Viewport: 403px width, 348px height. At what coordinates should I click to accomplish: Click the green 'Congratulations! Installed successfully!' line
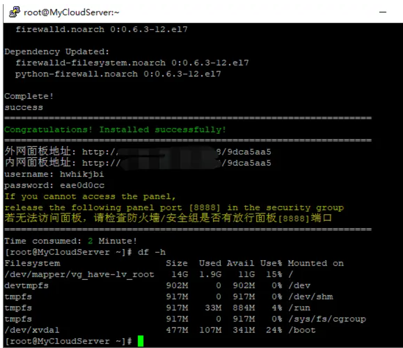point(115,130)
